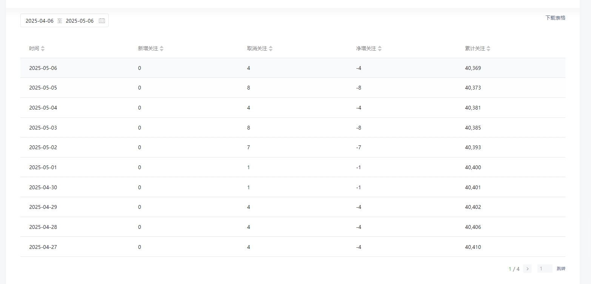Click cumulative follows value 40,393
Image resolution: width=591 pixels, height=284 pixels.
473,148
